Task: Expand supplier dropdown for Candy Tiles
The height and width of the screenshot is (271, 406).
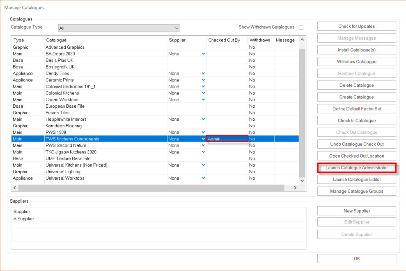Action: pyautogui.click(x=203, y=73)
